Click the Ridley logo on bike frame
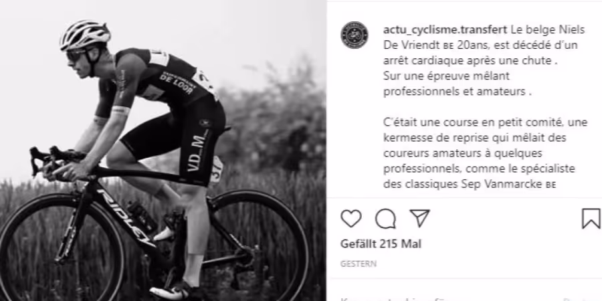This screenshot has height=301, width=602. 125,217
